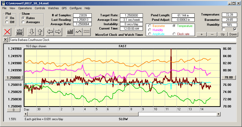The width and height of the screenshot is (242, 127).
Task: Click the bar graph display icon
Action: tap(70, 32)
